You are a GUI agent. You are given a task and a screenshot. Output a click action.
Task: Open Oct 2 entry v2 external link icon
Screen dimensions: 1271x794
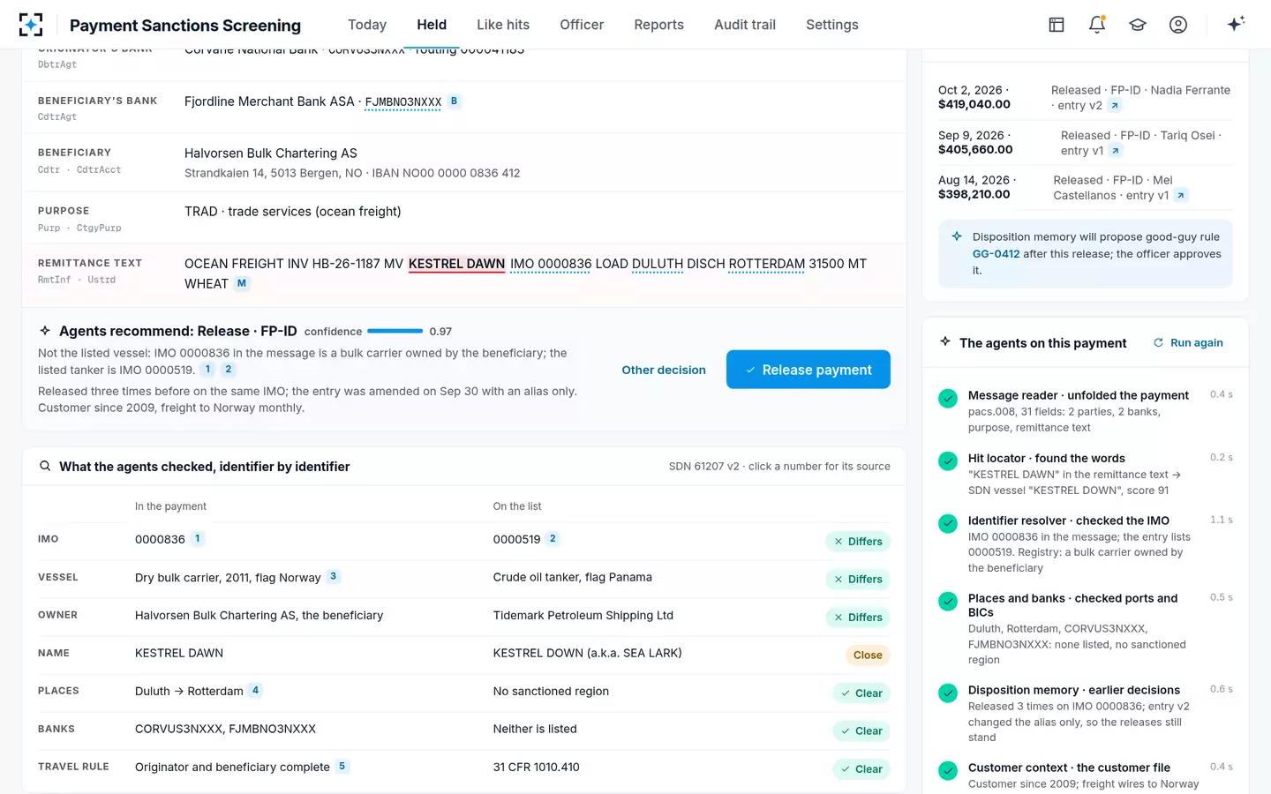(1115, 106)
